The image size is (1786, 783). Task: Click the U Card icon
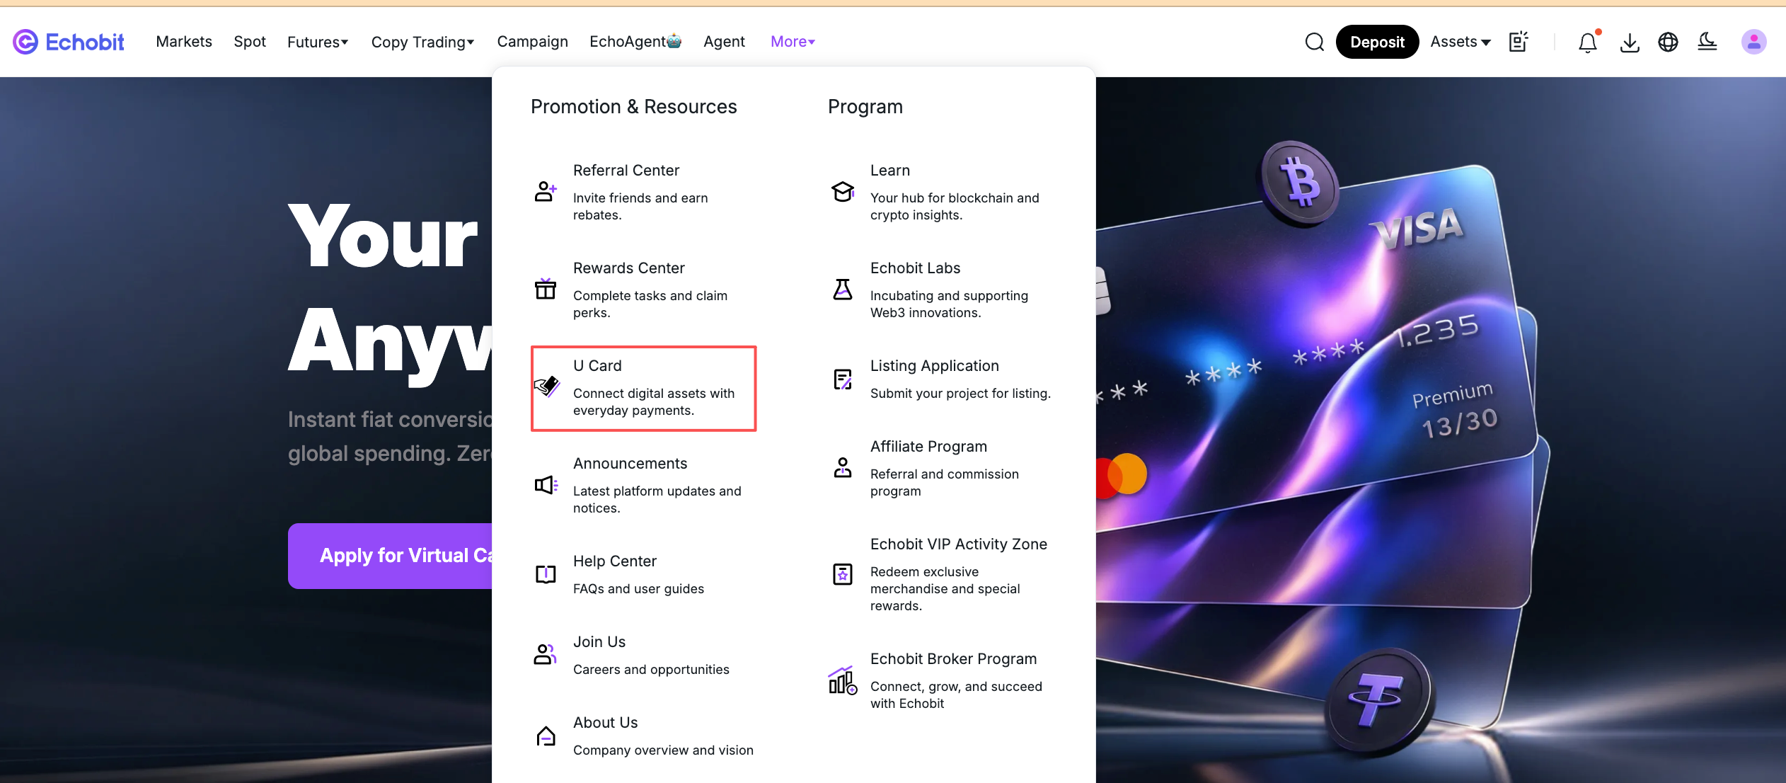[x=546, y=387]
